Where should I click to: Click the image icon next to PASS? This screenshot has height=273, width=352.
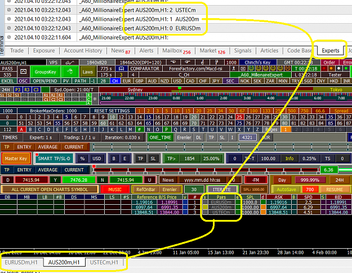(23, 72)
